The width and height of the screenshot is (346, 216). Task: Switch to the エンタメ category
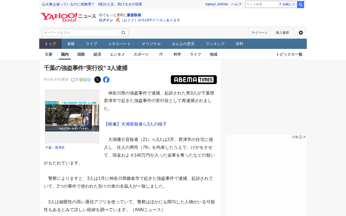pyautogui.click(x=117, y=54)
